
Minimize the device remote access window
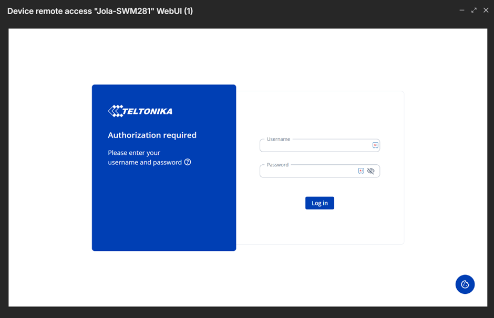[462, 10]
